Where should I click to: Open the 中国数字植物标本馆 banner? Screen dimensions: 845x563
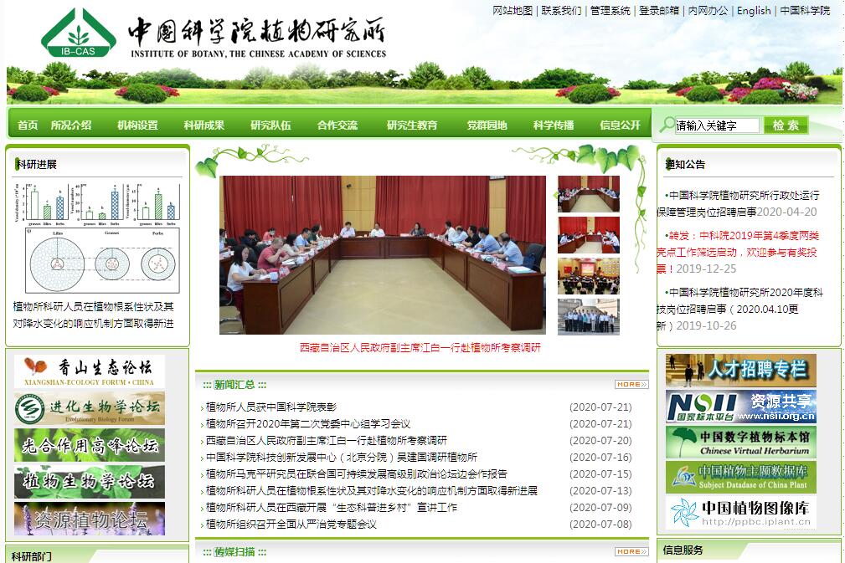(740, 443)
